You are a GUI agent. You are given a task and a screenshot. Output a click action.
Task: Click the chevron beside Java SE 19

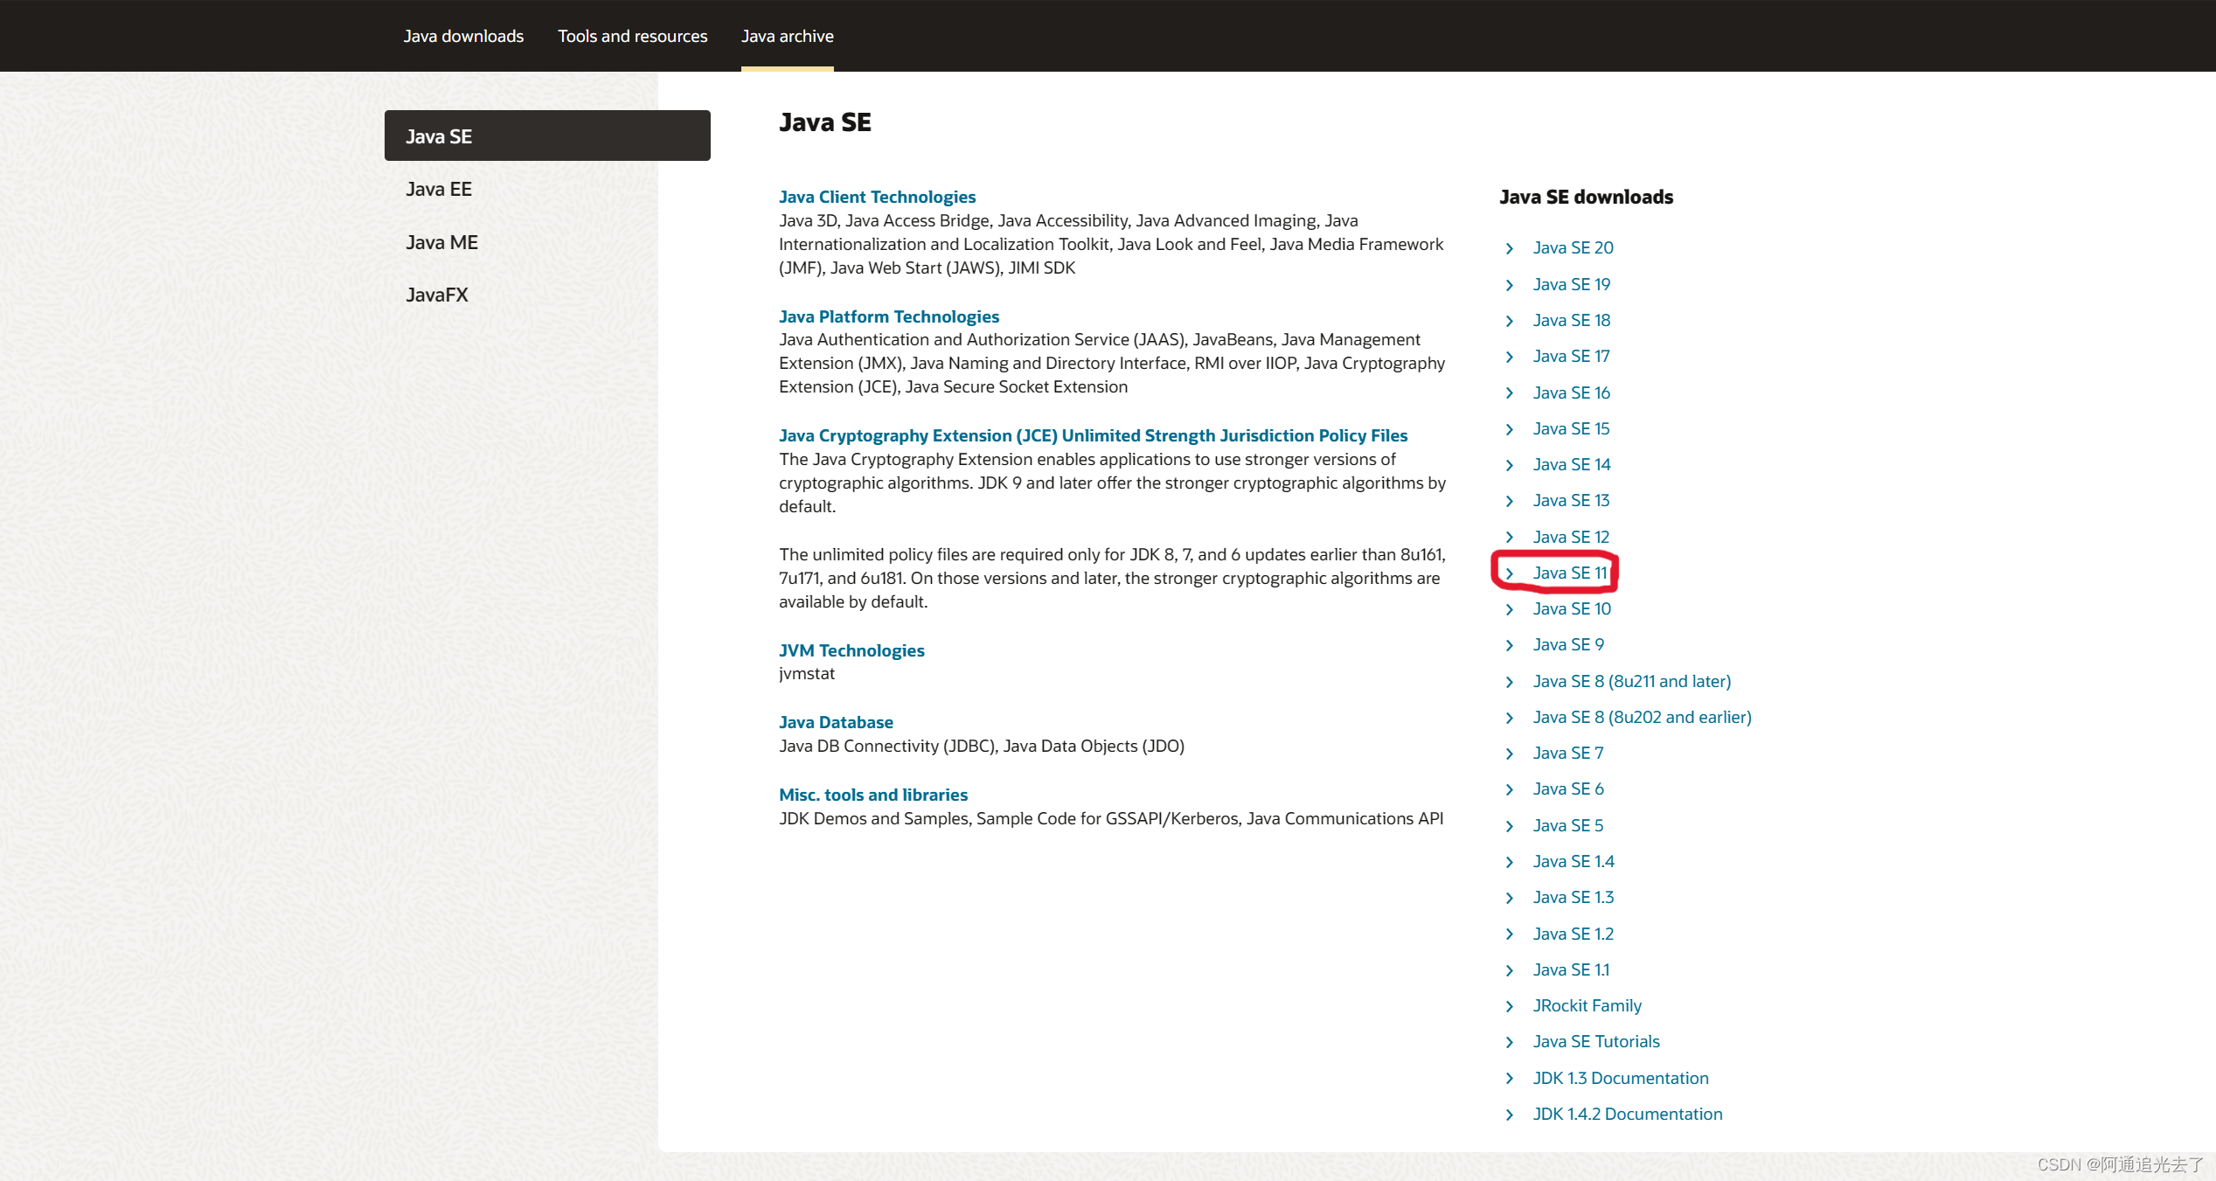(1510, 285)
